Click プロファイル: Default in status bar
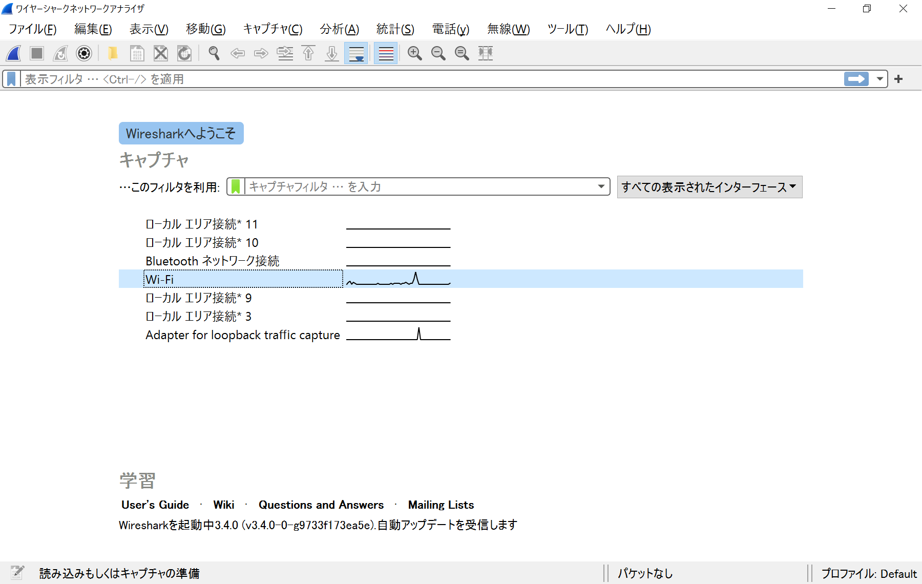This screenshot has width=922, height=584. coord(869,573)
